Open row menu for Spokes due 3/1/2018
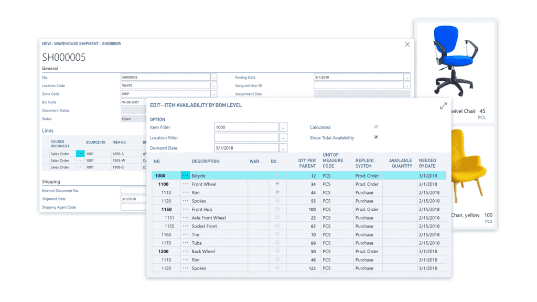The height and width of the screenshot is (302, 537). tap(185, 268)
